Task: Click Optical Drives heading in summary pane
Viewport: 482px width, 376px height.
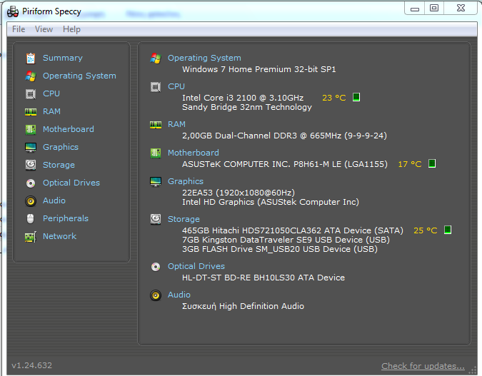Action: (x=196, y=266)
